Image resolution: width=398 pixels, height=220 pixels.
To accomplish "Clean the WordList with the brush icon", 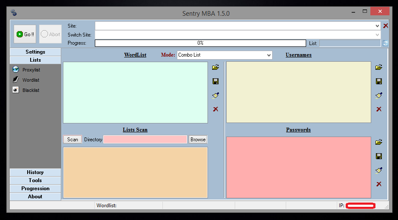I will pos(216,95).
